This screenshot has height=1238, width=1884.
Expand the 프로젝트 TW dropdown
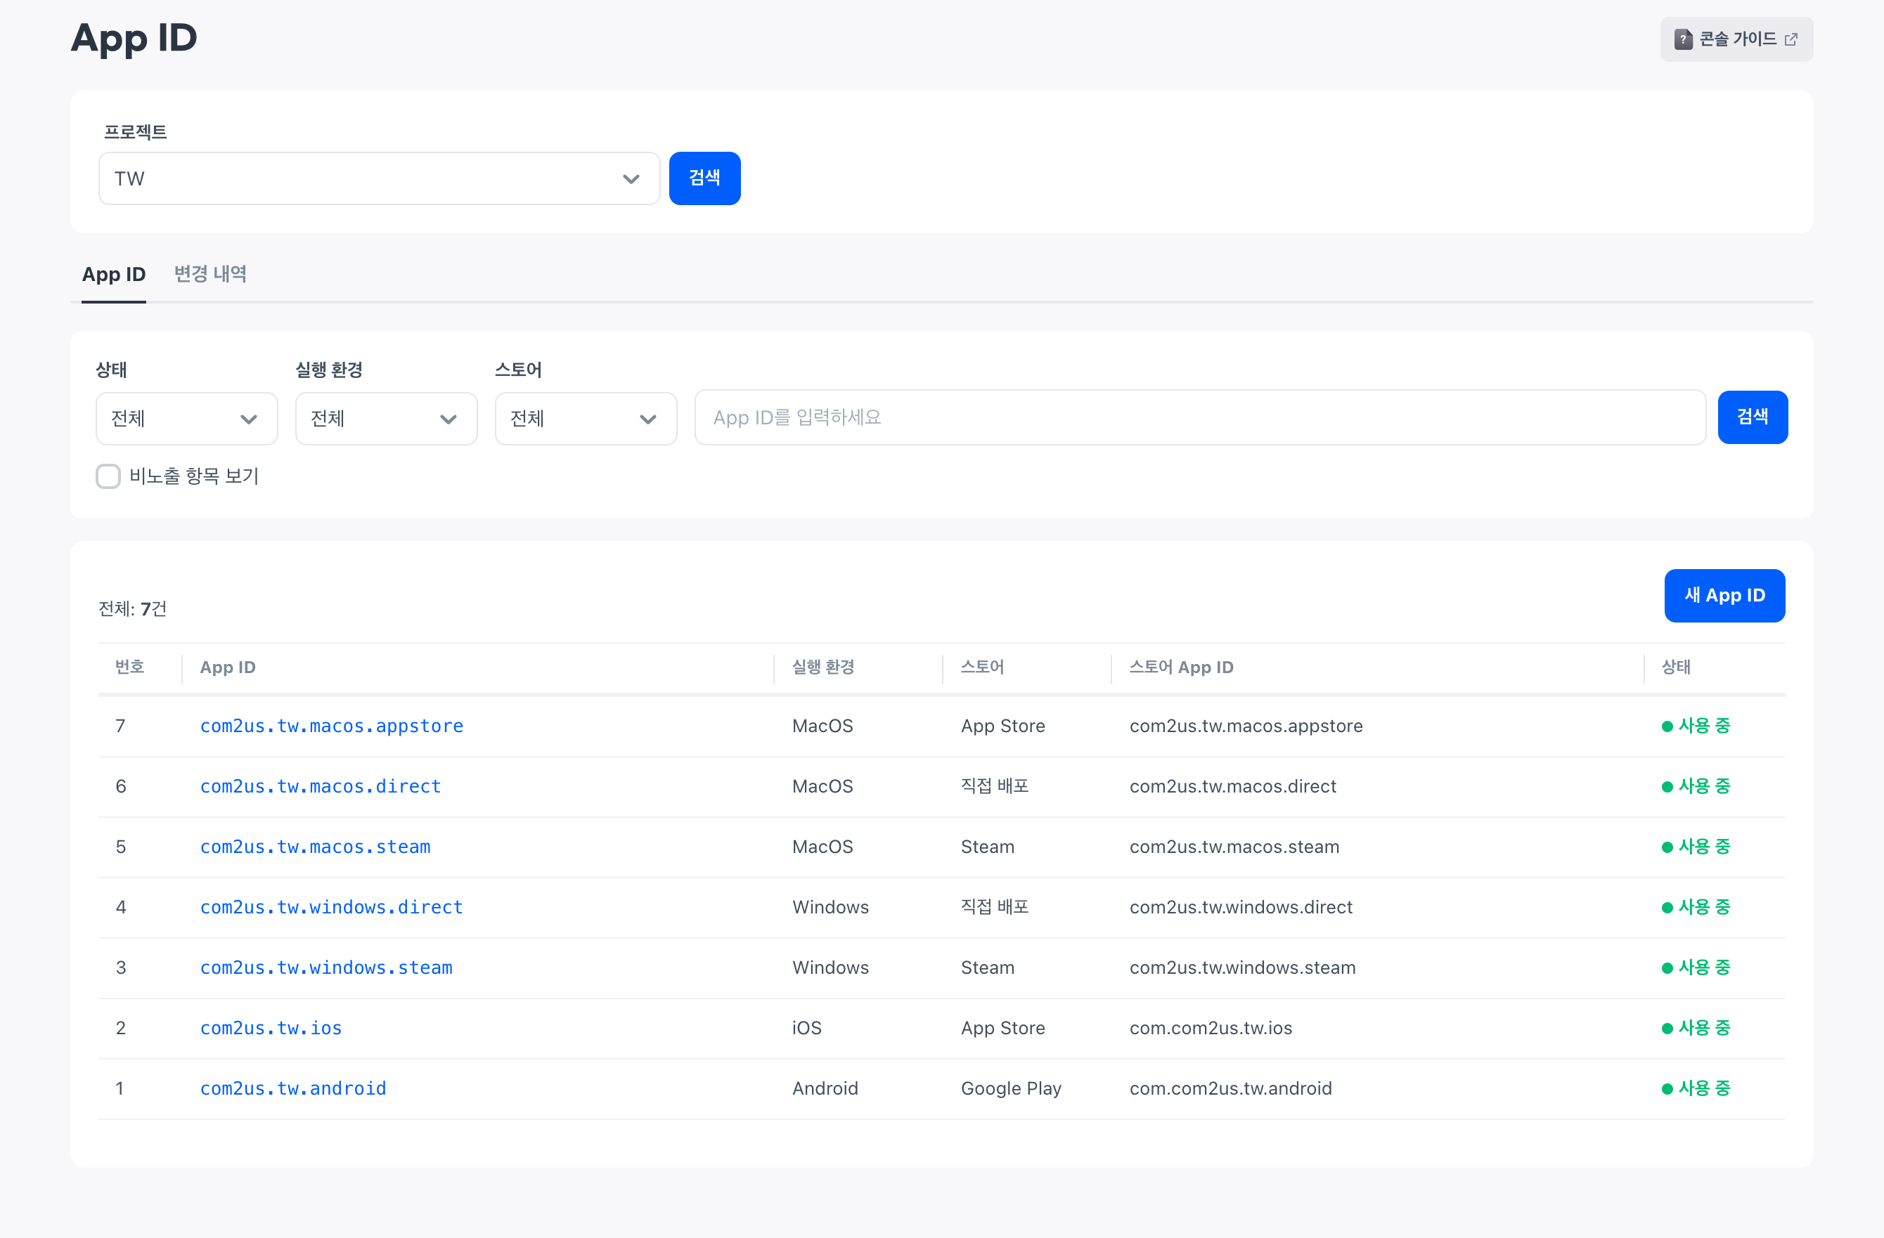(379, 178)
